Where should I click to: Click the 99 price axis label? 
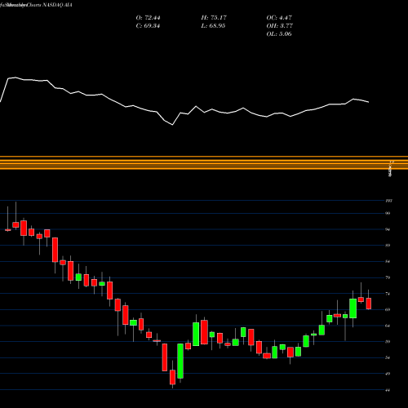[x=388, y=213]
